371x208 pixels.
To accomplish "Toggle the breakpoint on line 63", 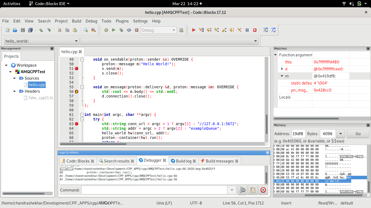I will click(x=77, y=124).
